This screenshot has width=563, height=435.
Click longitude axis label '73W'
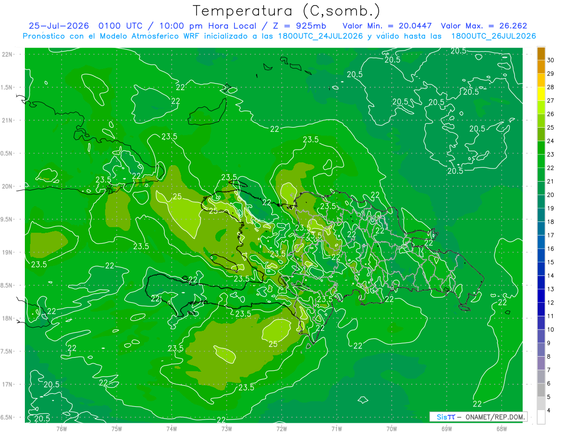pyautogui.click(x=227, y=428)
